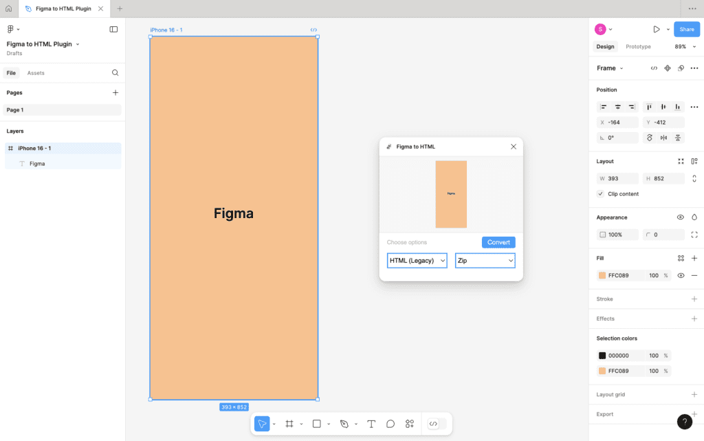Select Page 1 in Pages list
Image resolution: width=704 pixels, height=441 pixels.
point(63,110)
